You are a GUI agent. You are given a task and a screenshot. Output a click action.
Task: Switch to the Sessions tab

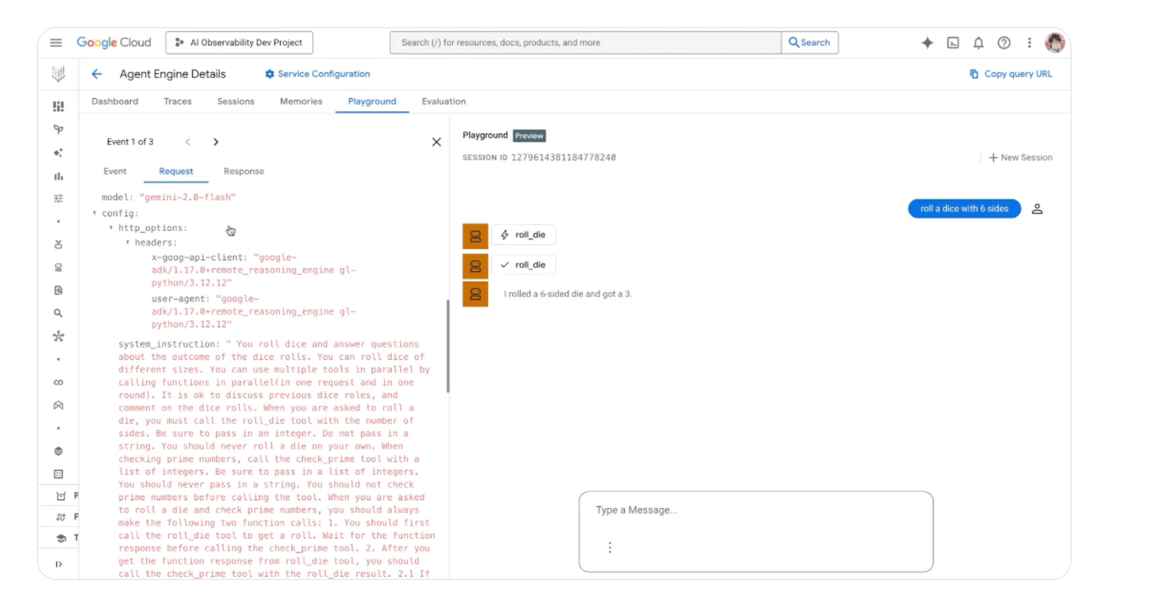[x=235, y=101]
